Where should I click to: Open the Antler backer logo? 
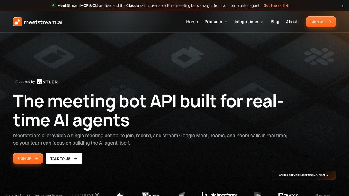pyautogui.click(x=47, y=82)
